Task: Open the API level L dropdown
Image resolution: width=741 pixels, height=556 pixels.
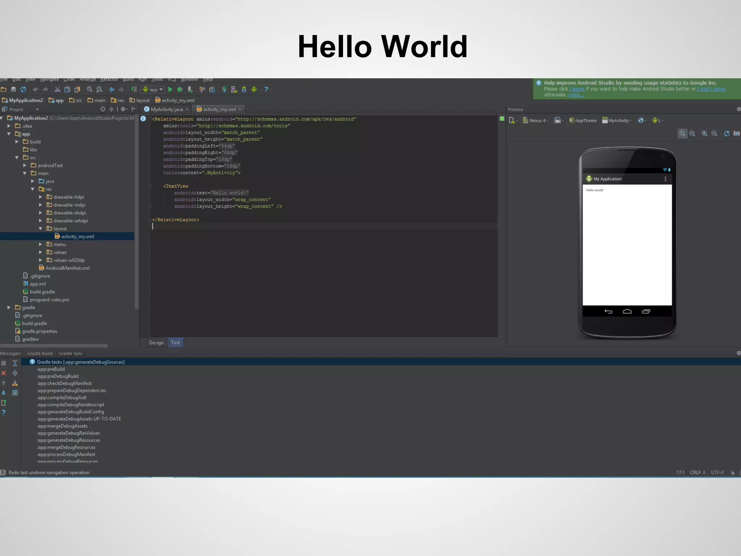Action: pos(657,121)
